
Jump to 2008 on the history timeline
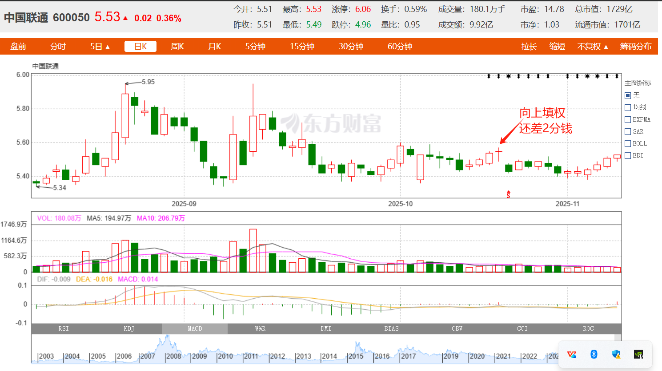click(x=173, y=356)
